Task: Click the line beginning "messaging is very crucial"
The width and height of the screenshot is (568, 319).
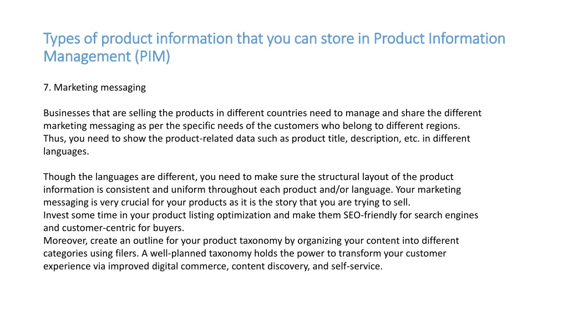Action: coord(227,202)
